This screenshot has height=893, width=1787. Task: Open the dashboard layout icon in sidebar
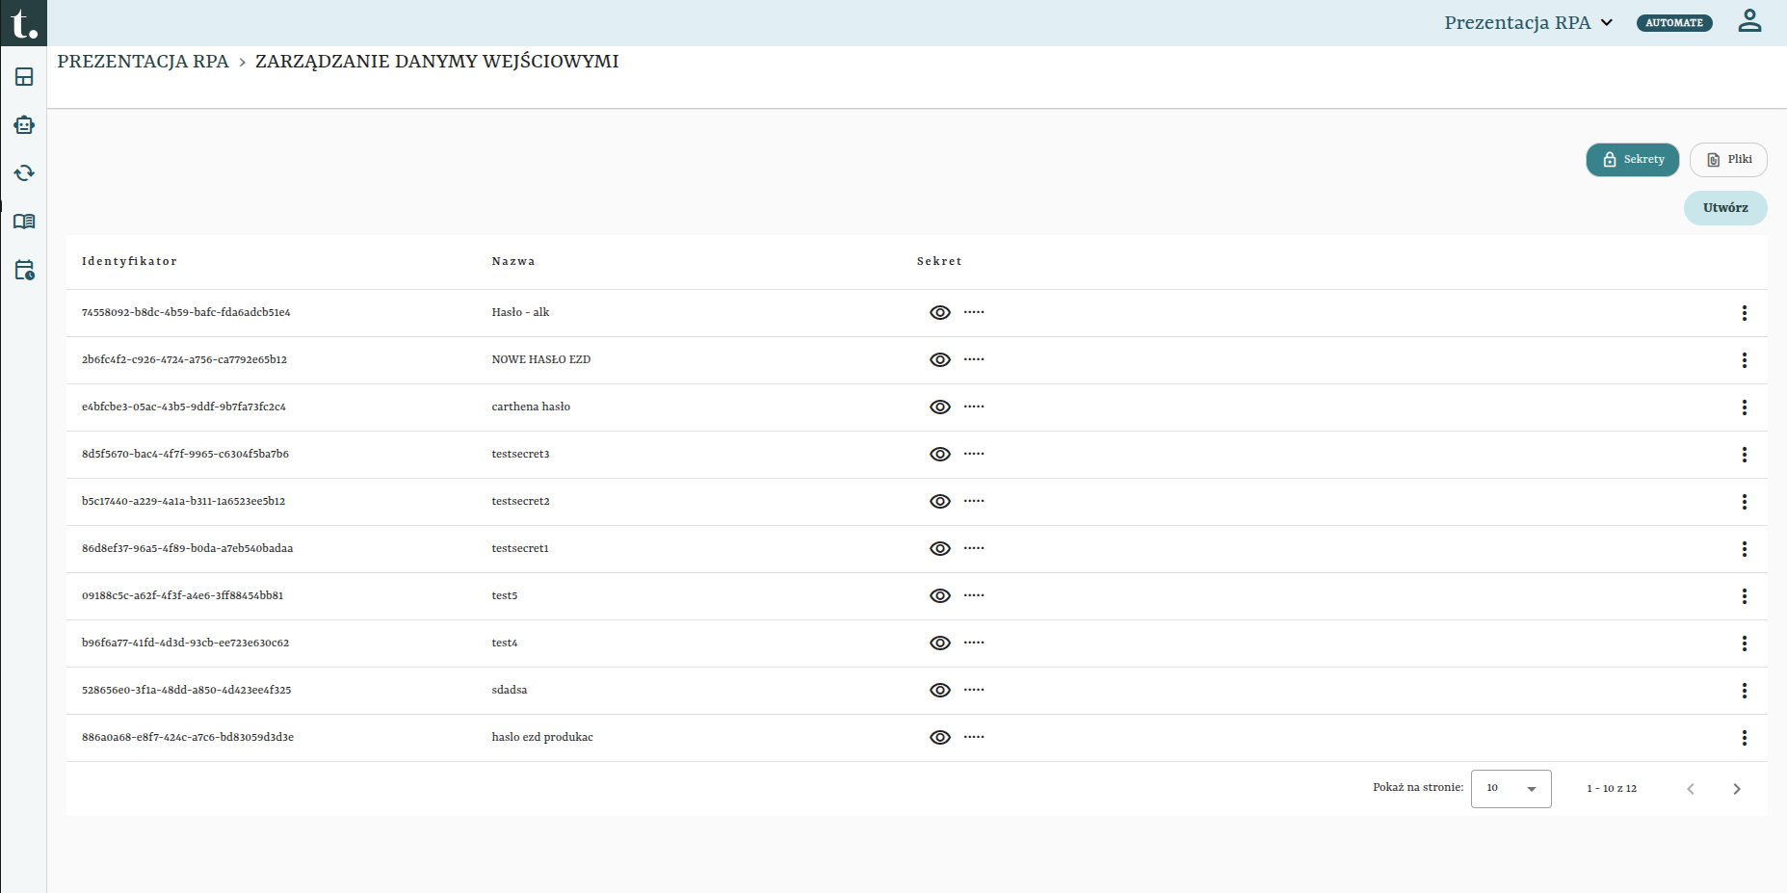point(24,77)
